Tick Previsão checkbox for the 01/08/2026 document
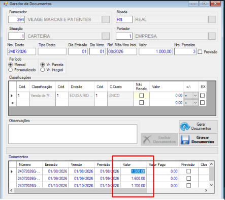225x200 pixels. point(188,172)
